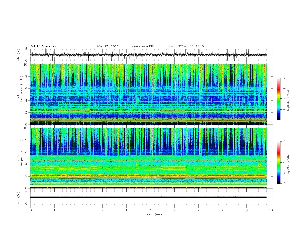Click time axis tick label "7"
This screenshot has width=305, height=236.
pos(199,210)
